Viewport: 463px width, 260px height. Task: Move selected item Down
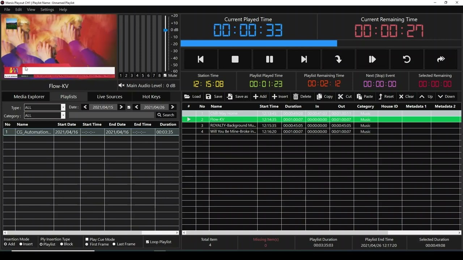tap(446, 96)
